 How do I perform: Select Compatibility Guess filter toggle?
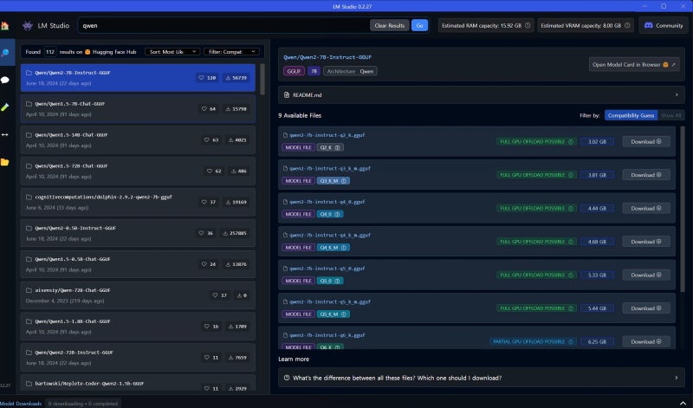tap(631, 115)
